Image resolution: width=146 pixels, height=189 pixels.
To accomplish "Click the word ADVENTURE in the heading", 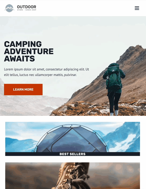I will pos(29,51).
